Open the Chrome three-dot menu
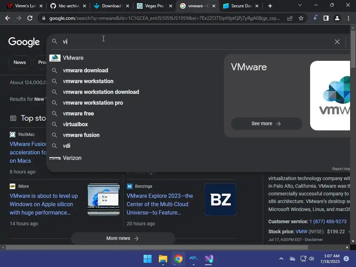 [348, 18]
